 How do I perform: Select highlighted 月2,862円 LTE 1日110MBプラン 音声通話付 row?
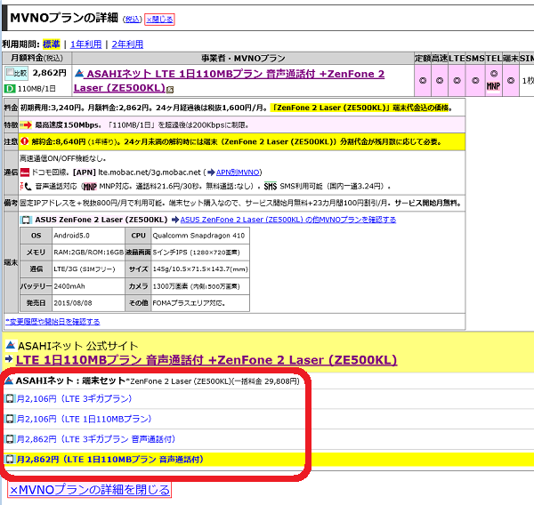point(110,460)
